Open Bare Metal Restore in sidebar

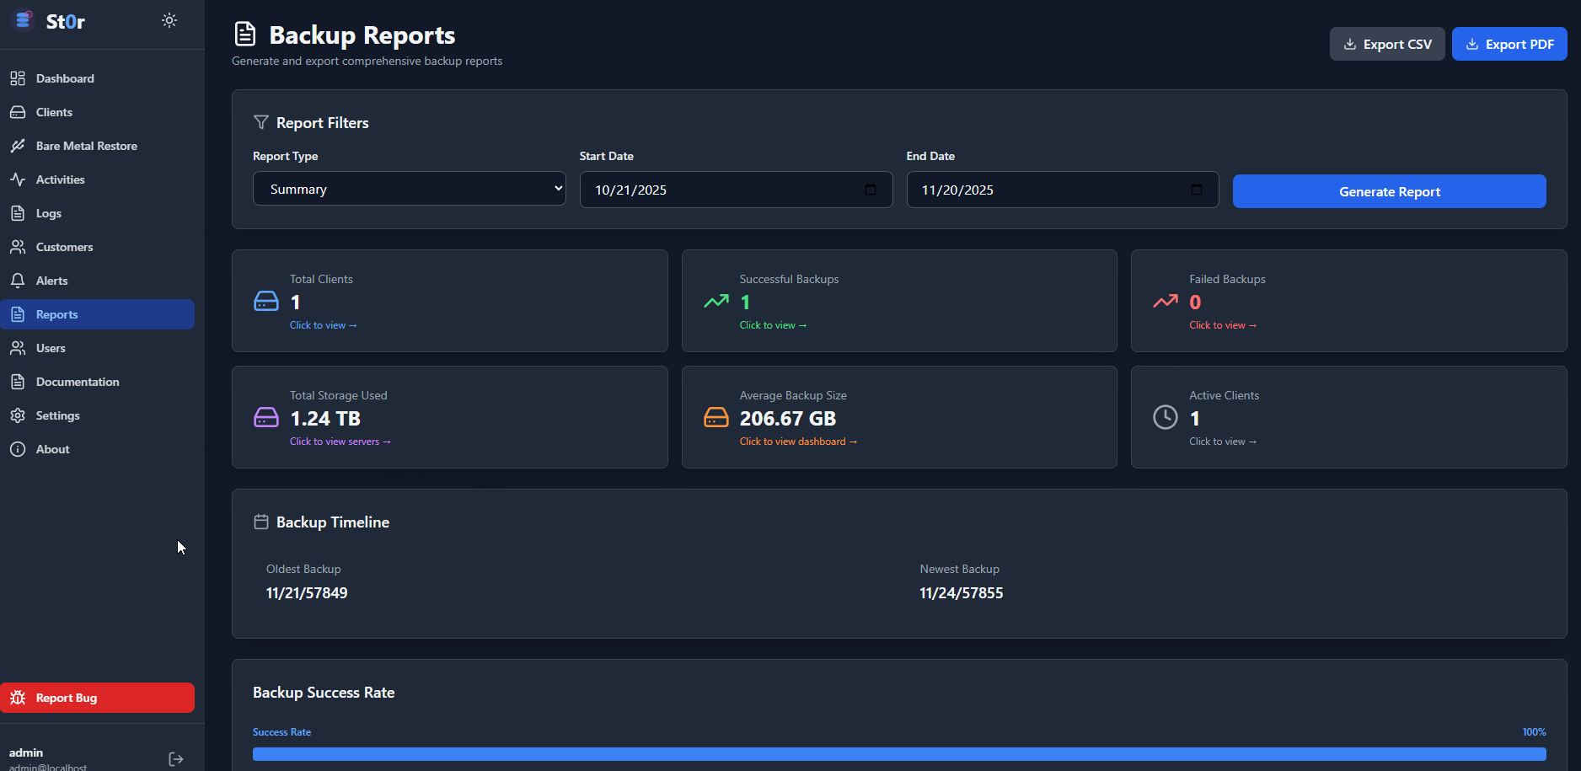tap(86, 146)
